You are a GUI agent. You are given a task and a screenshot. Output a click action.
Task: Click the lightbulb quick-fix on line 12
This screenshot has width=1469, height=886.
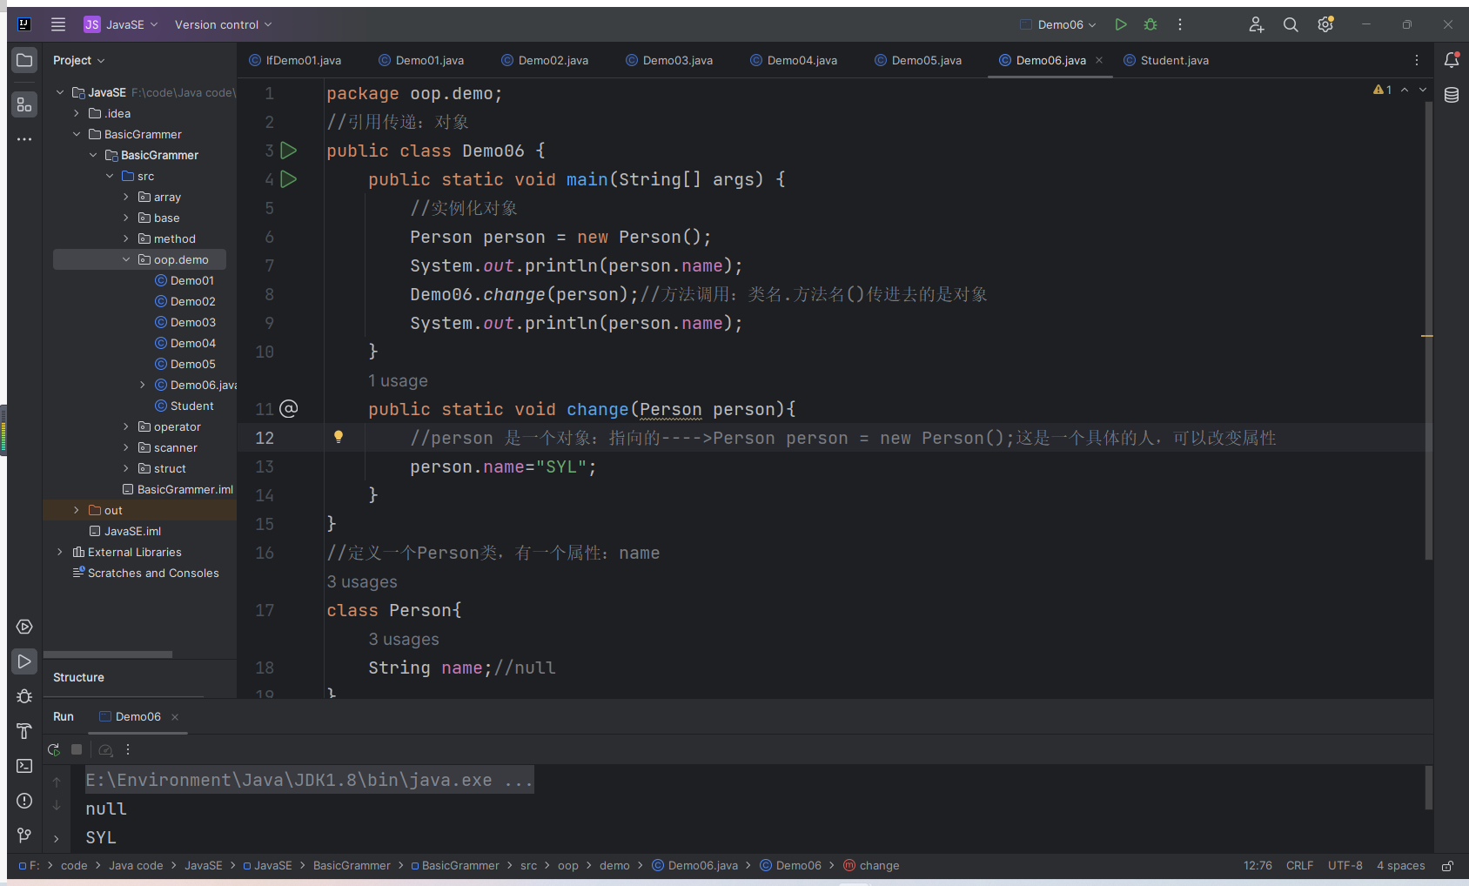(339, 437)
